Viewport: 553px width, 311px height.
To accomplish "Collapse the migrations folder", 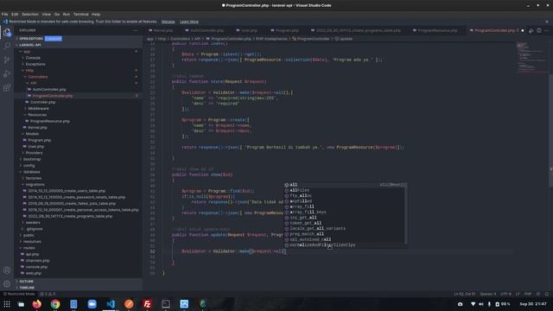I will 79,184.
